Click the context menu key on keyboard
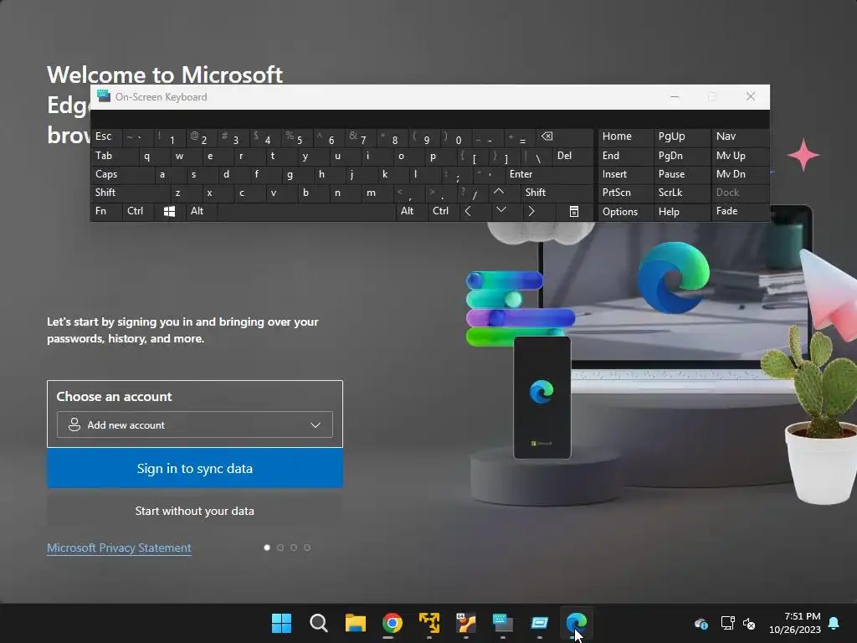Viewport: 857px width, 643px height. coord(574,211)
